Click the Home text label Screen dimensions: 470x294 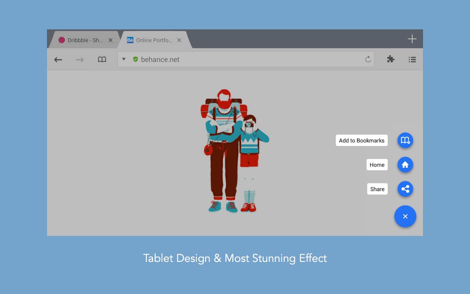coord(377,165)
